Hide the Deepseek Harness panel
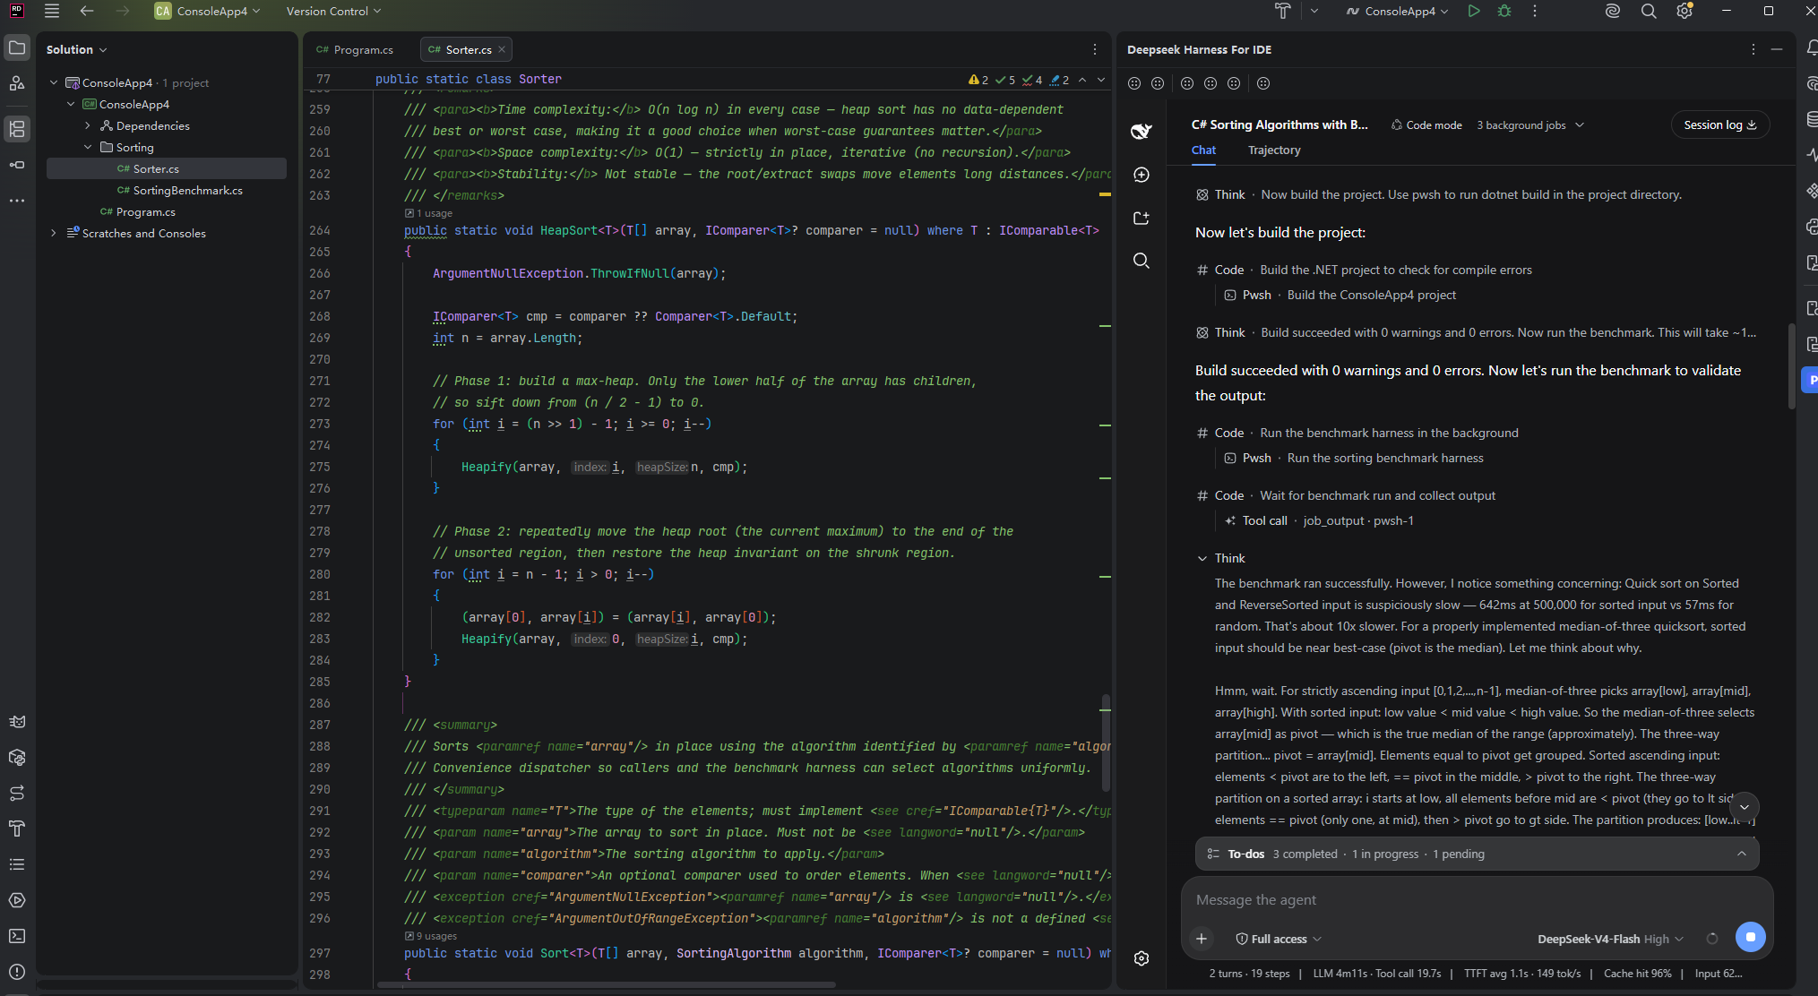 (1777, 49)
